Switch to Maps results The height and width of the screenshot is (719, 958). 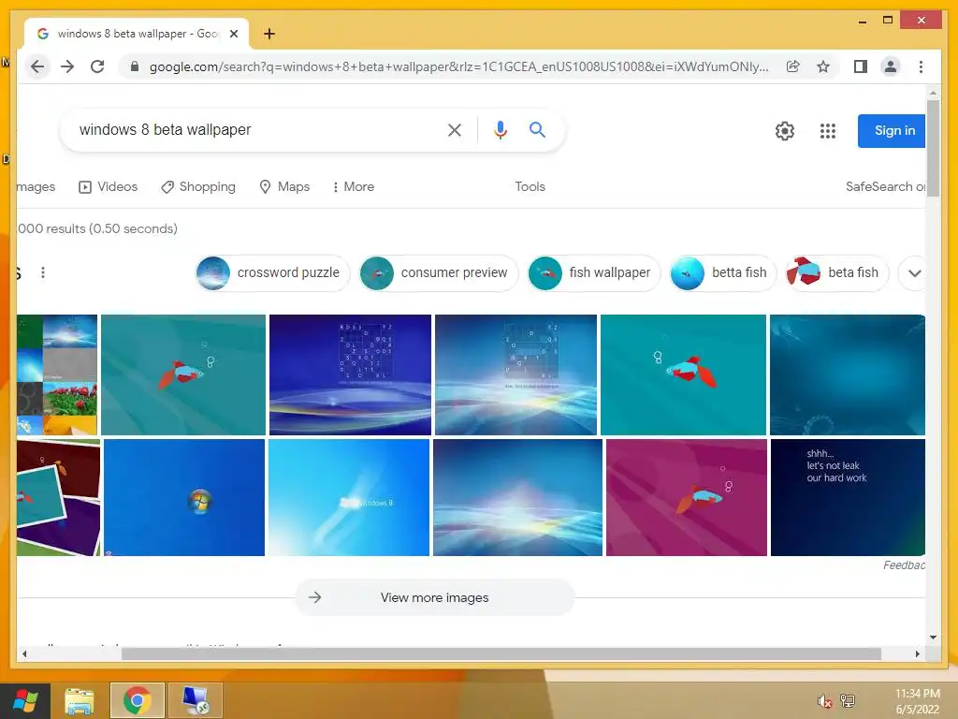[284, 187]
